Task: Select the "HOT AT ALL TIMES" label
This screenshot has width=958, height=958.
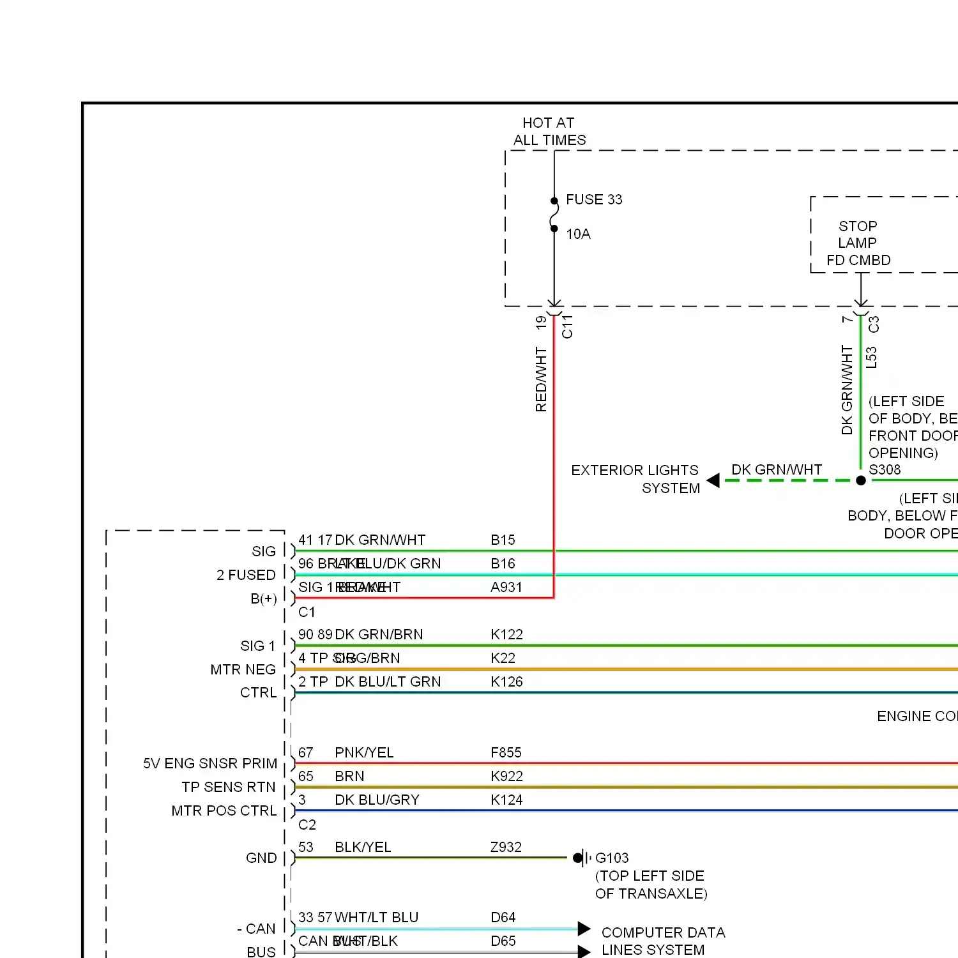Action: pos(549,131)
